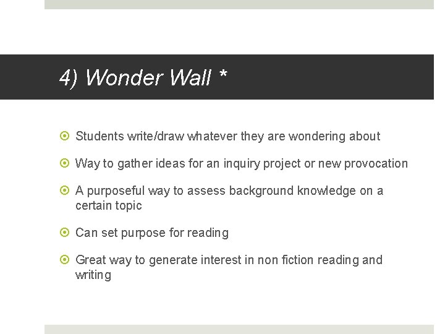Click the bullet icon beside "Students write/draw"
This screenshot has height=334, width=445.
pyautogui.click(x=66, y=137)
